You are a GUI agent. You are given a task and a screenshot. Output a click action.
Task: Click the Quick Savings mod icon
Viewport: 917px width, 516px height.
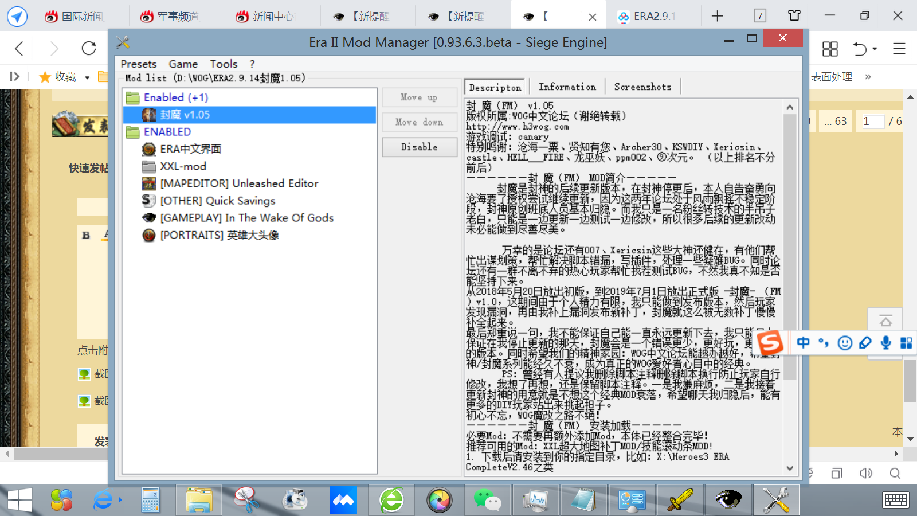(x=149, y=201)
